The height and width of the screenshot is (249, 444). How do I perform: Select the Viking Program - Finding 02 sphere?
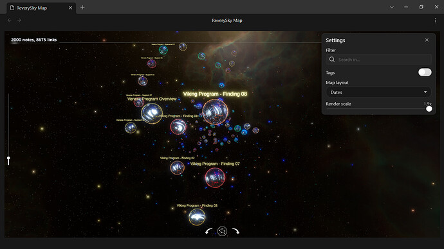[177, 167]
